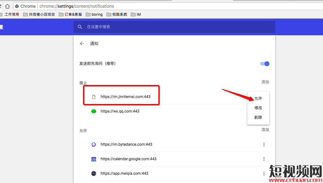Click the back arrow next to 通知
This screenshot has width=323, height=183.
coord(82,44)
